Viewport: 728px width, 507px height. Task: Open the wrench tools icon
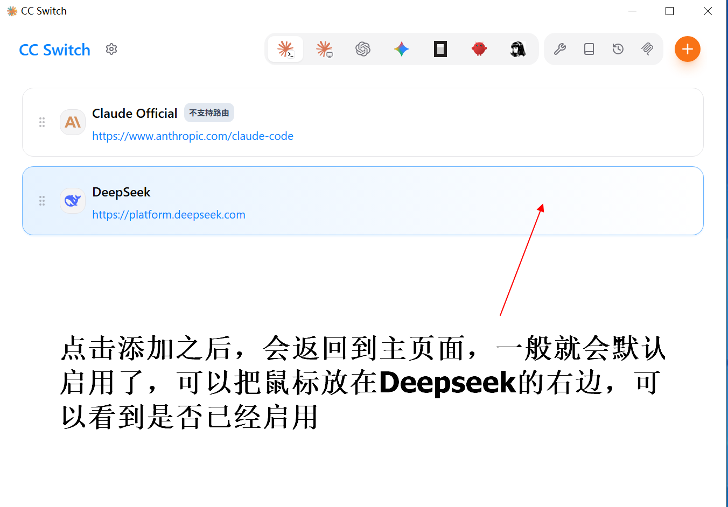pyautogui.click(x=560, y=50)
